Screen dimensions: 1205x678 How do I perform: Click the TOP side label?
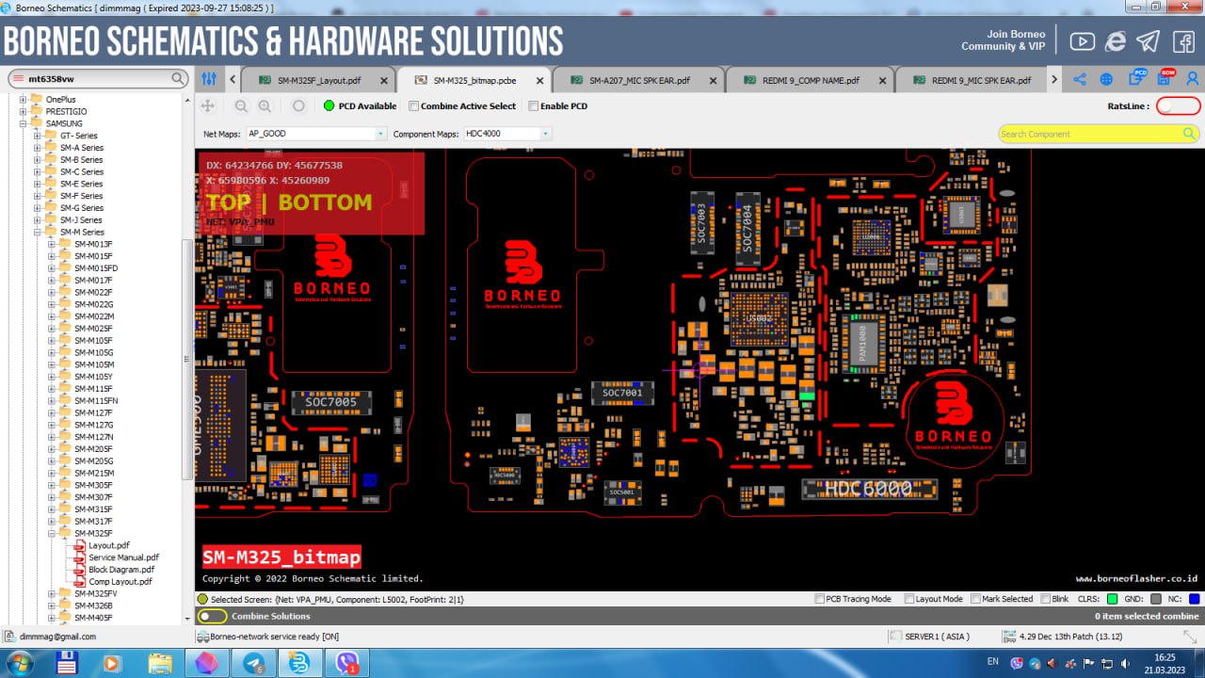click(x=229, y=202)
